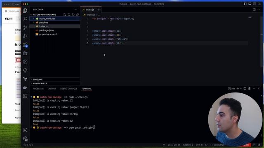Open terminal panel more actions ellipsis
Image resolution: width=264 pixels, height=148 pixels.
click(254, 89)
